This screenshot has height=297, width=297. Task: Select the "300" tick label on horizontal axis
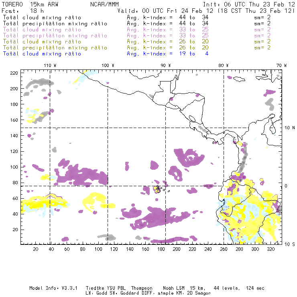255,249
